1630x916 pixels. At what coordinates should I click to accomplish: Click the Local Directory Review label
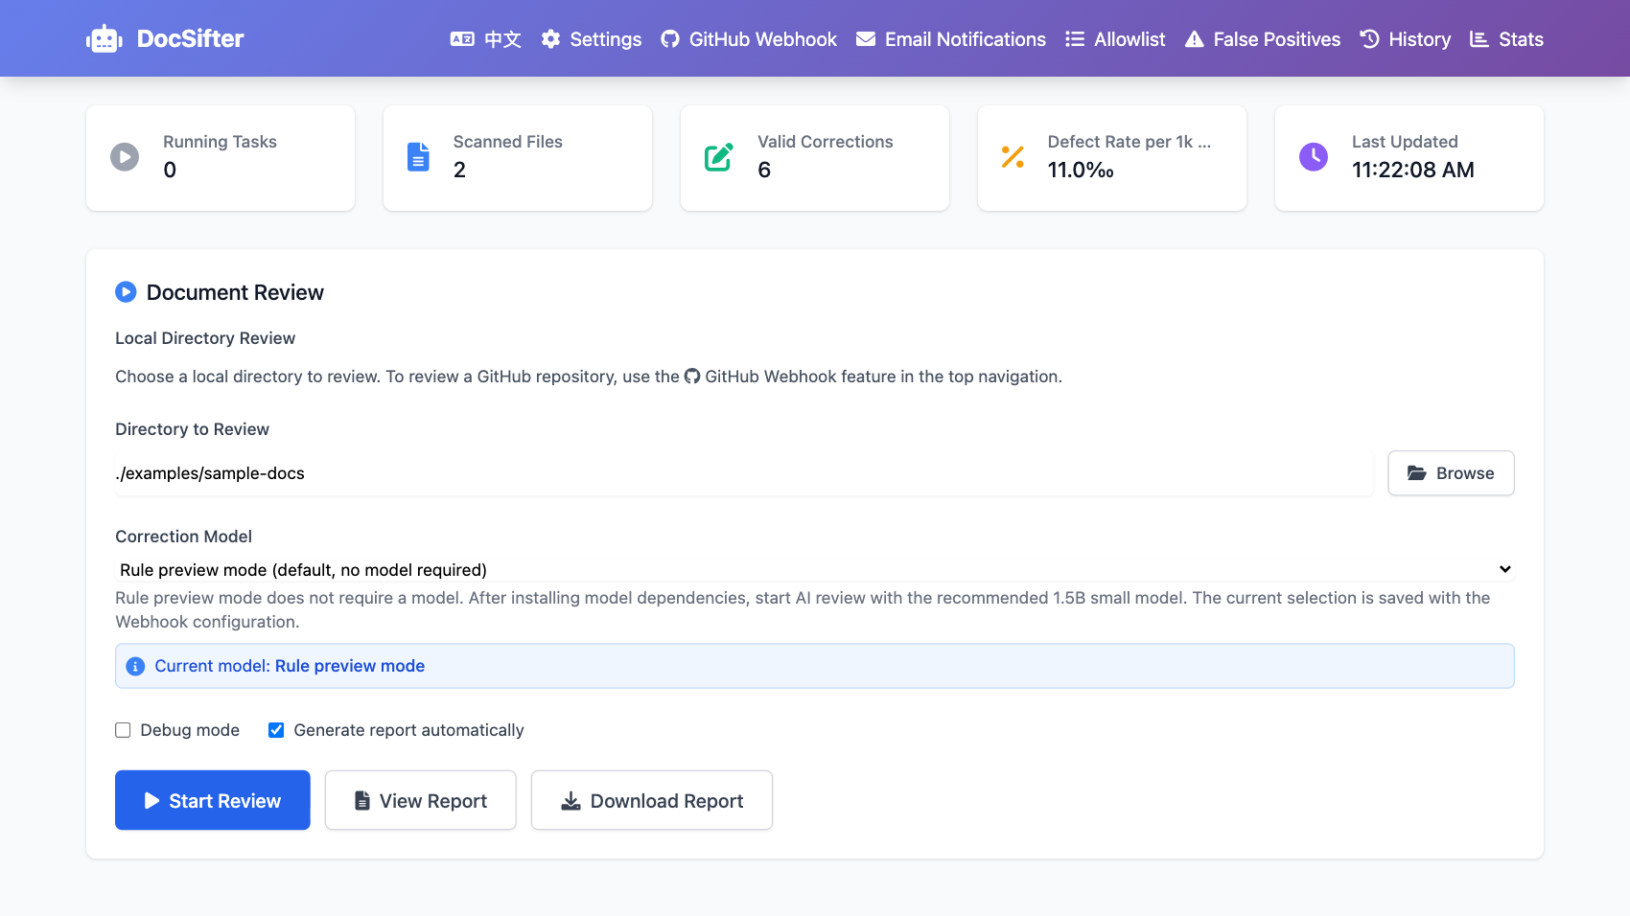click(x=205, y=338)
